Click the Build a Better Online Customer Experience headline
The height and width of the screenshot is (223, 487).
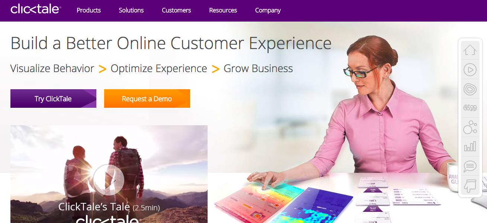[171, 43]
